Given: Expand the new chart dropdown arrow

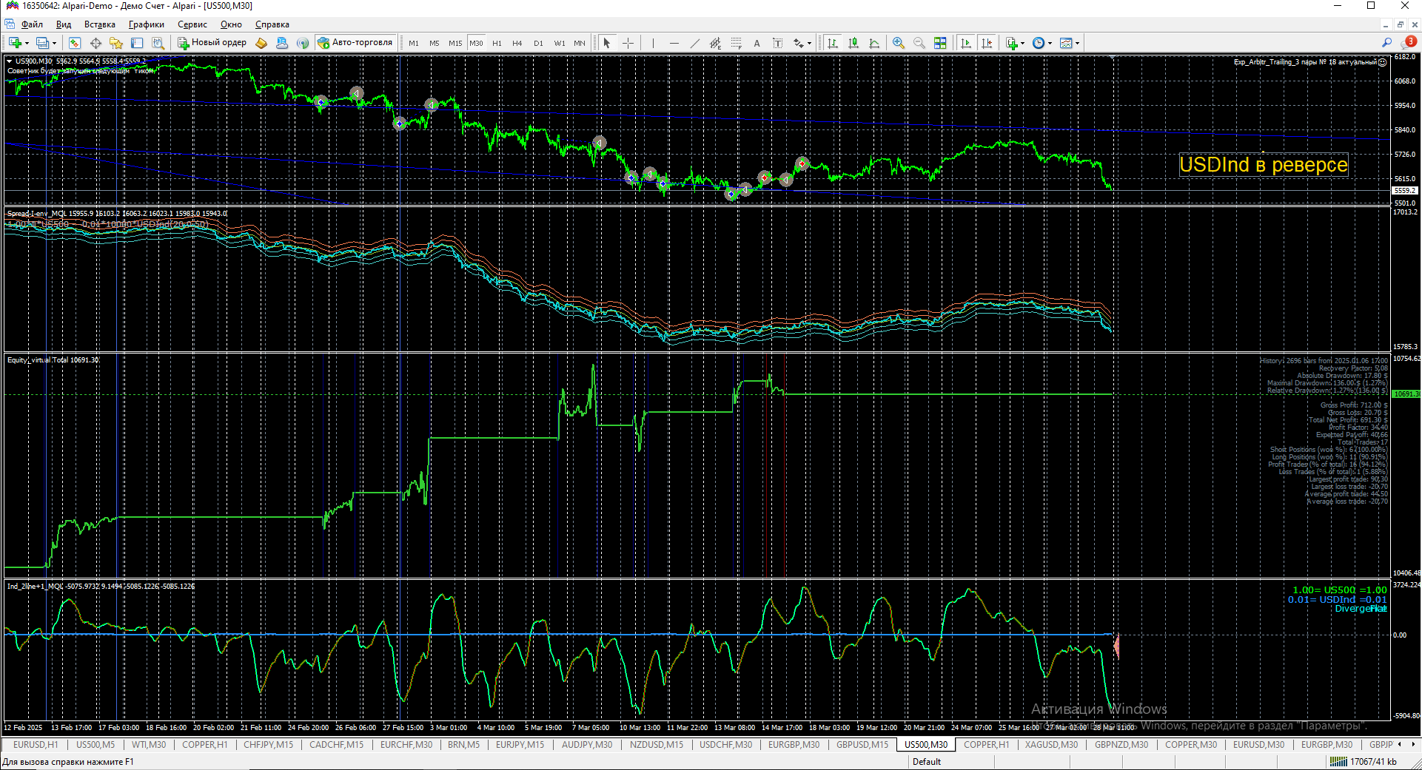Looking at the screenshot, I should (27, 43).
